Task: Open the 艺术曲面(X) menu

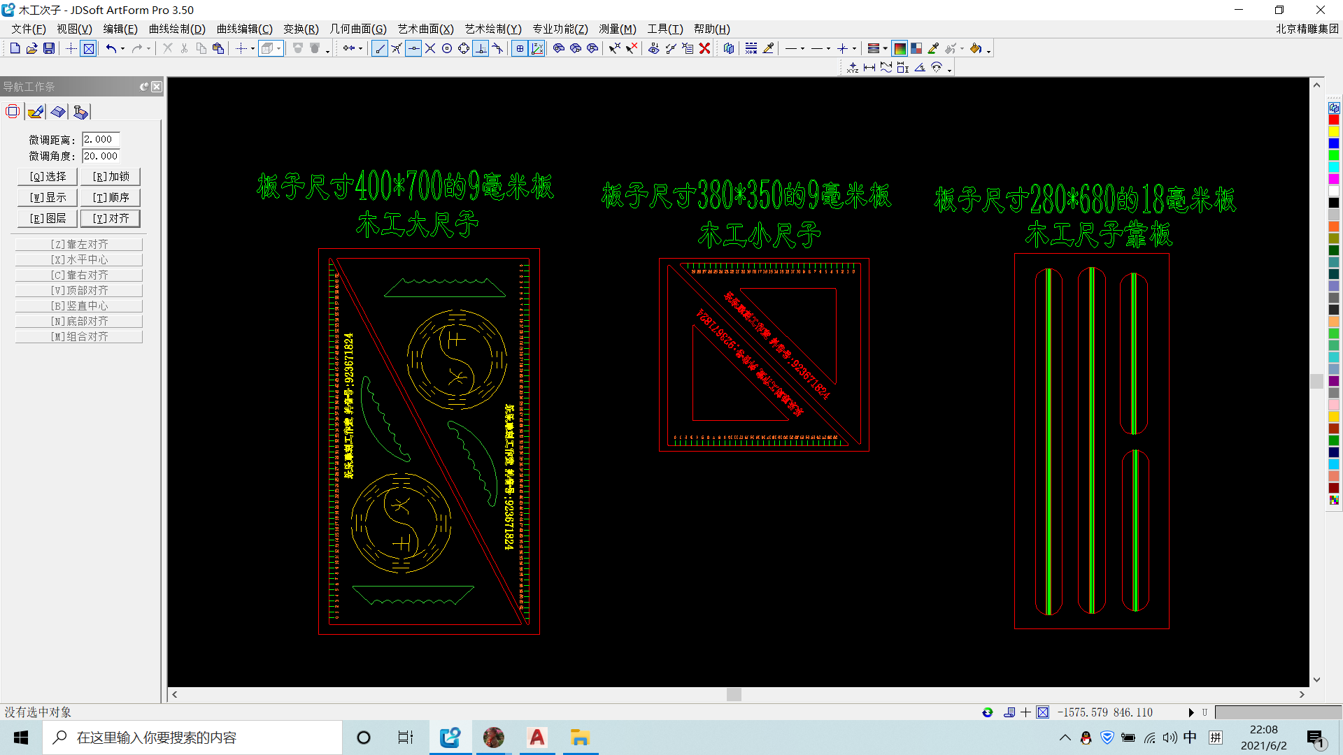Action: (425, 29)
